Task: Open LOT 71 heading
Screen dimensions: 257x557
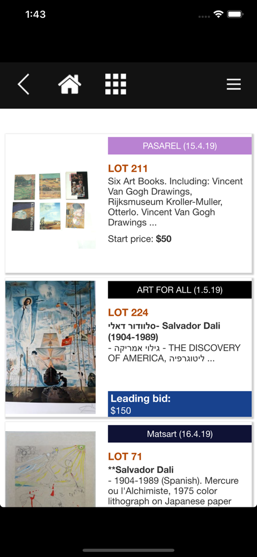Action: click(125, 457)
